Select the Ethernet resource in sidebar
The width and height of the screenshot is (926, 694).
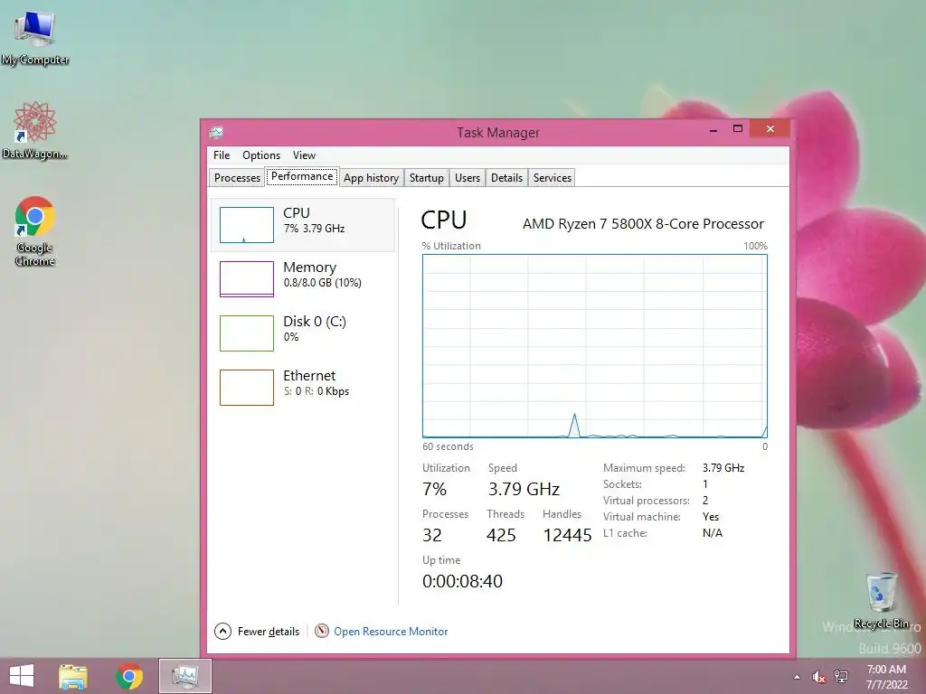point(303,387)
